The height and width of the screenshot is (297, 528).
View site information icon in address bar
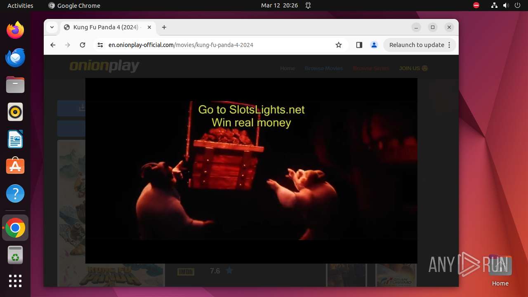100,45
